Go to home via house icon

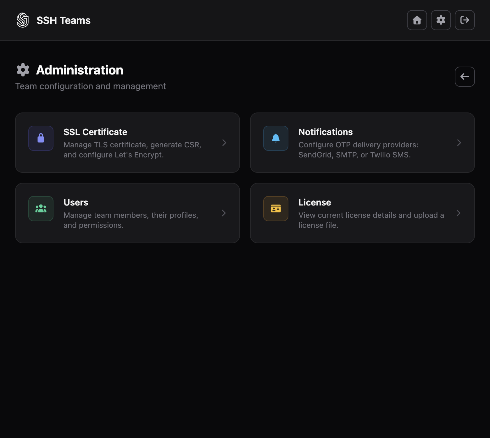point(417,20)
